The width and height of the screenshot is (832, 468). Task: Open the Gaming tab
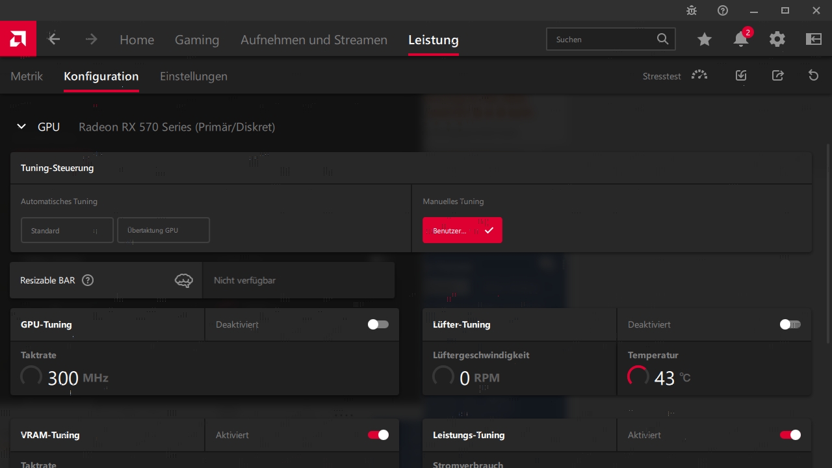tap(197, 40)
